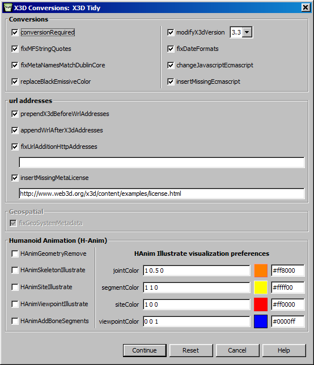This screenshot has width=314, height=365.
Task: Click the blue viewpointColor swatch
Action: 261,321
